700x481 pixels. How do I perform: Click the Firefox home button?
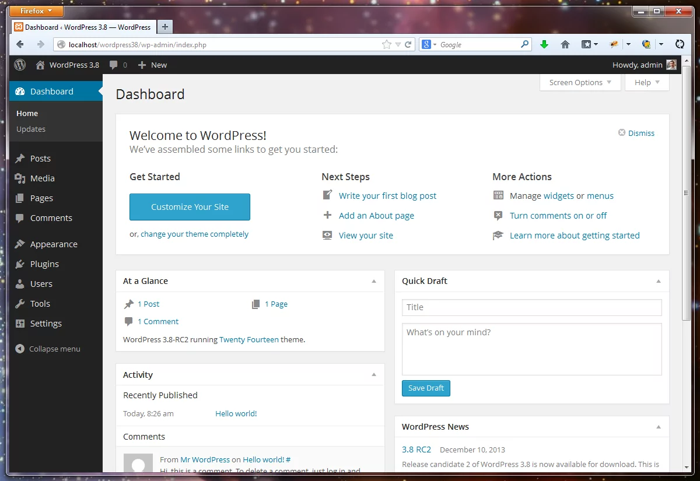click(565, 44)
